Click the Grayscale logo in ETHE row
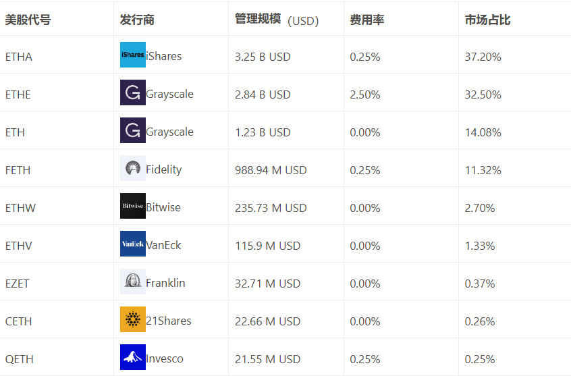Screen dimensions: 571x376 coord(133,92)
